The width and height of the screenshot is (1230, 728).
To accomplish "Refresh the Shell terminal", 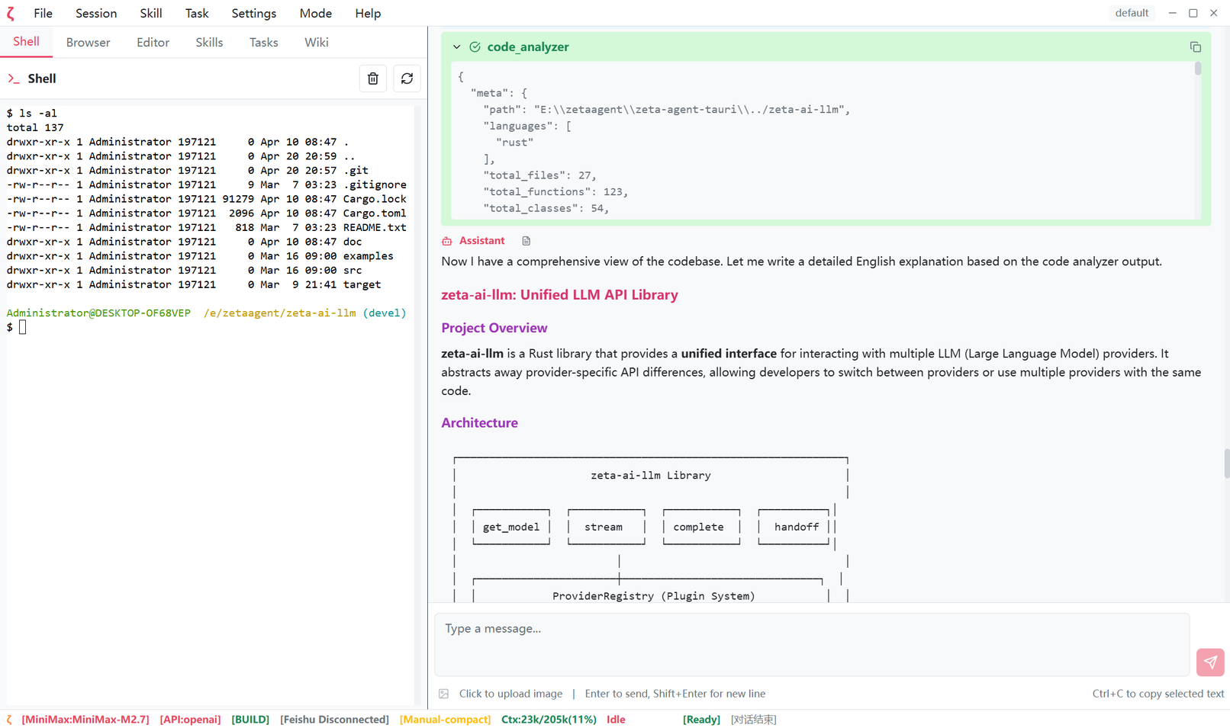I will point(407,78).
